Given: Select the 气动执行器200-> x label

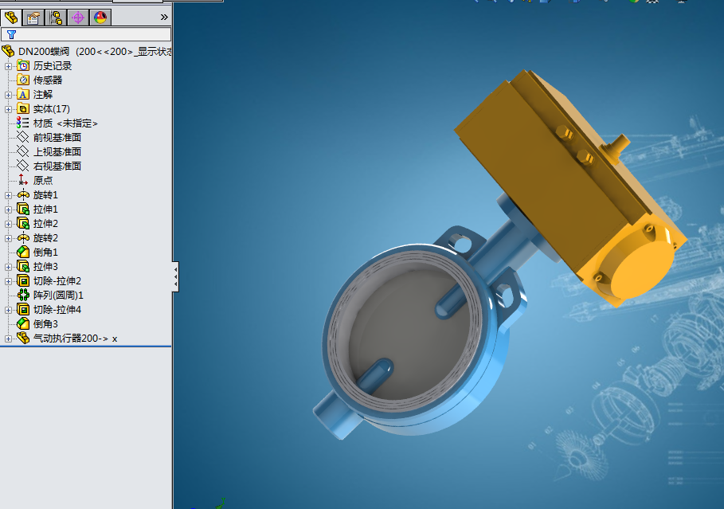Looking at the screenshot, I should tap(75, 339).
